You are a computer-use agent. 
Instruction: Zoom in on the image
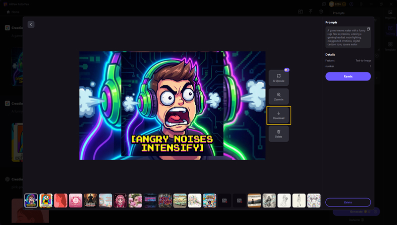279,96
